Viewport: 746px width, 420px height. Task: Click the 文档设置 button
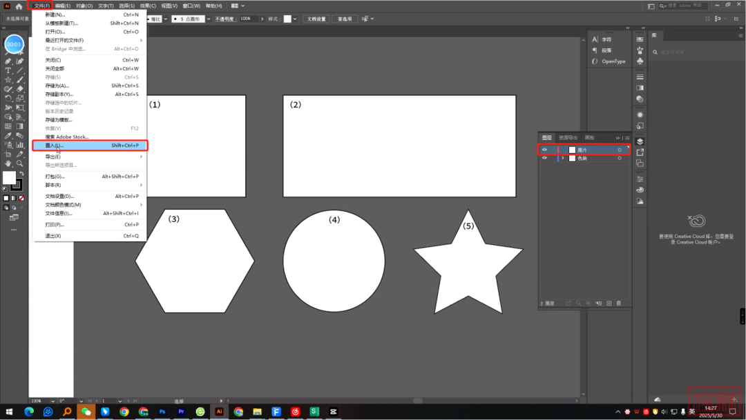(316, 19)
